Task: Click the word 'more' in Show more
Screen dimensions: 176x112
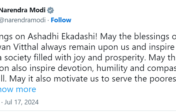Action: 26,90
